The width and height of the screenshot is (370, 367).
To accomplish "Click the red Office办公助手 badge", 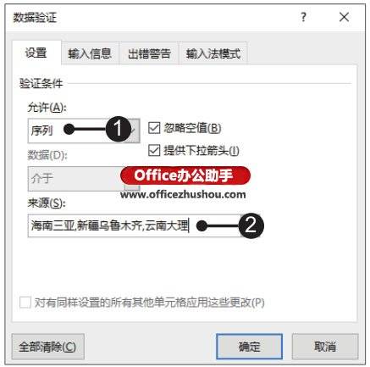I will (185, 175).
